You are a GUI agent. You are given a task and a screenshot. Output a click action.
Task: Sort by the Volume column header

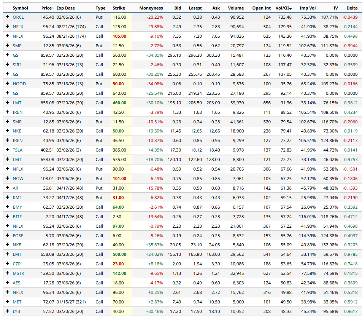click(x=236, y=8)
